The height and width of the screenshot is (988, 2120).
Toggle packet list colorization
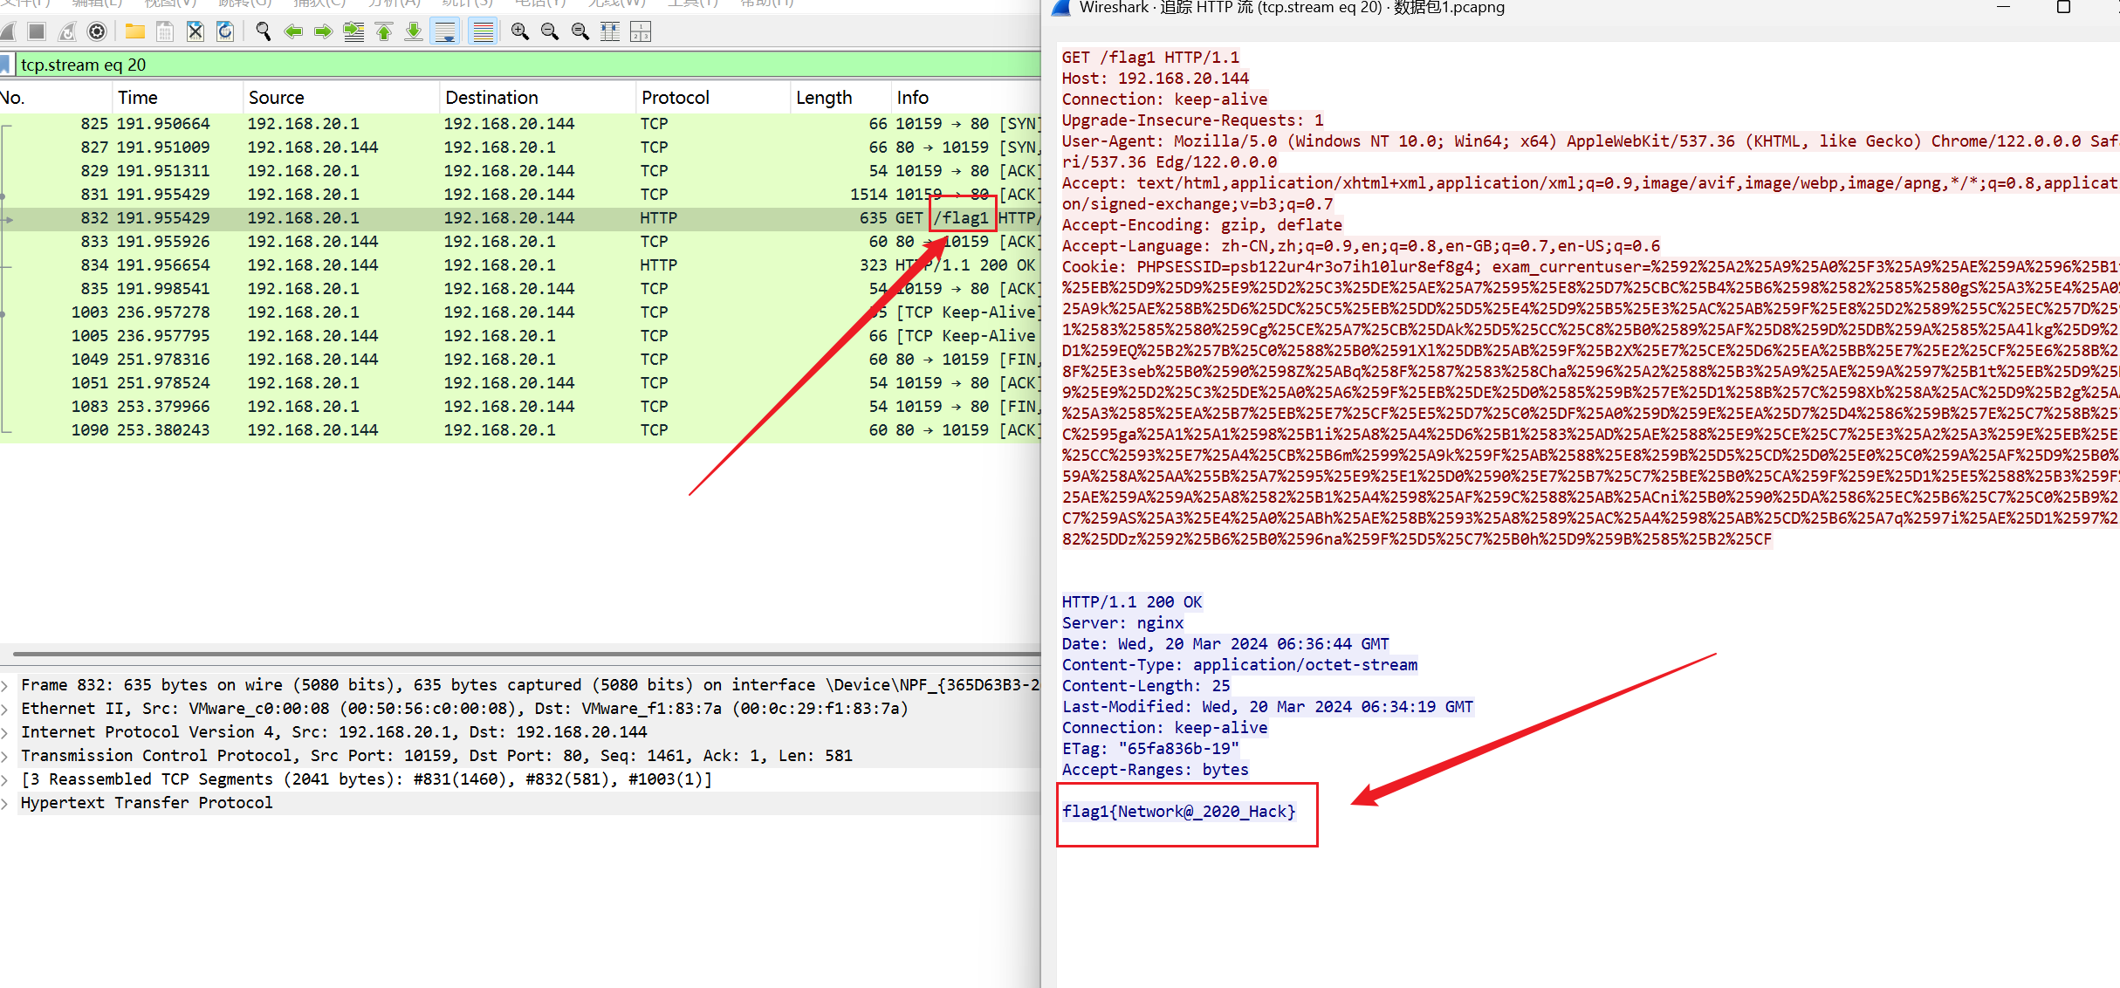tap(482, 32)
